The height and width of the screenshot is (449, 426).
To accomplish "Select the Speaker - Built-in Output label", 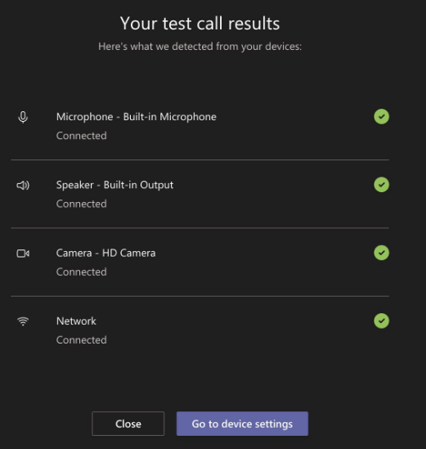I will (114, 185).
